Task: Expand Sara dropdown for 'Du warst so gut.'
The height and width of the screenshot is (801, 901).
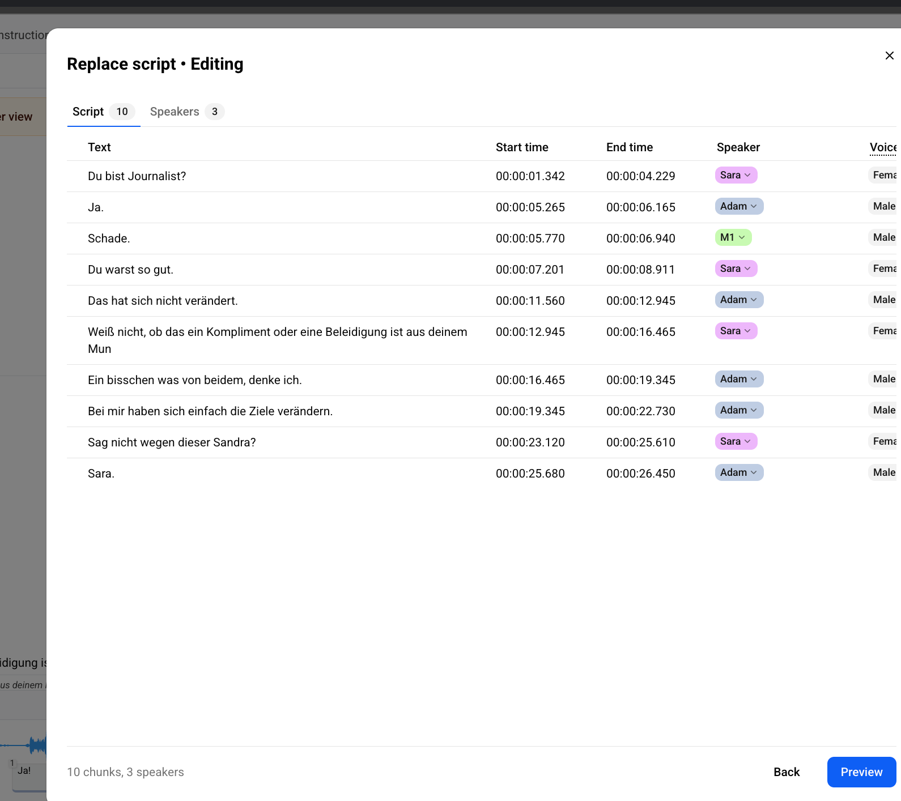Action: [736, 269]
